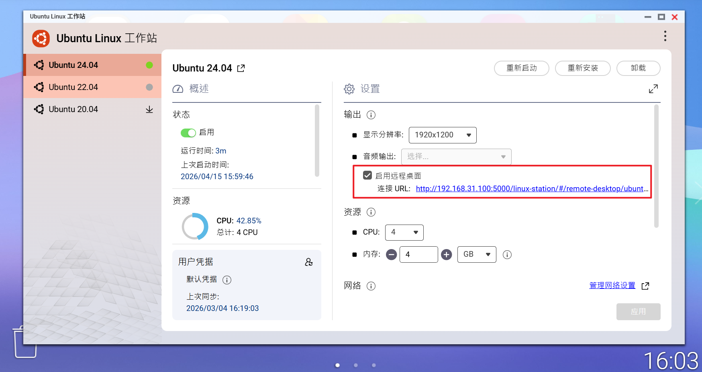Image resolution: width=702 pixels, height=372 pixels.
Task: Click the CPU usage ring chart
Action: point(195,227)
